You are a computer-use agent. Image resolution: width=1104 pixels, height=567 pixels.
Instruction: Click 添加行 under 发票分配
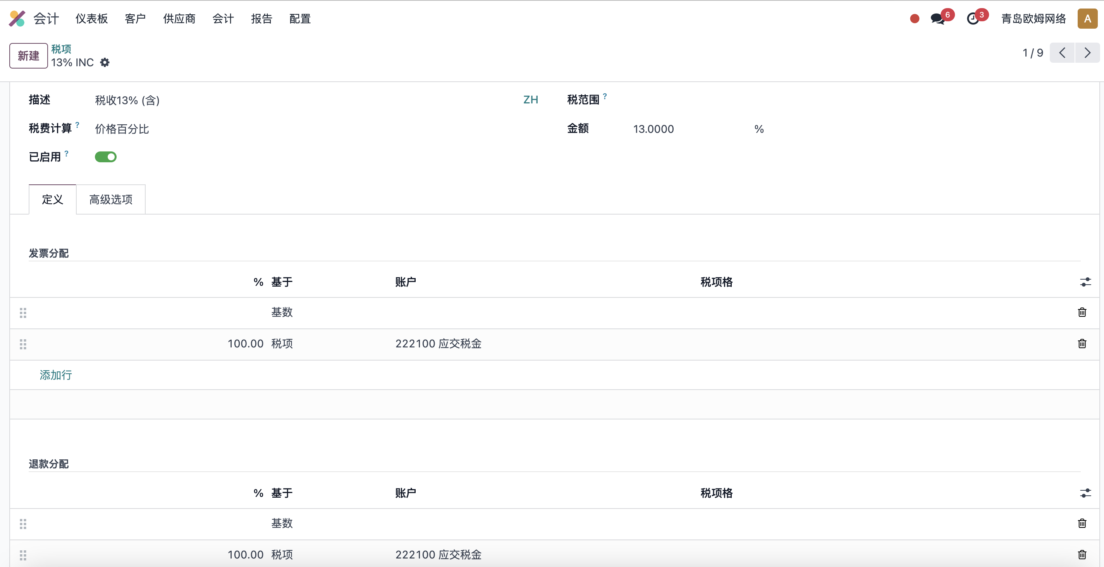click(x=56, y=375)
